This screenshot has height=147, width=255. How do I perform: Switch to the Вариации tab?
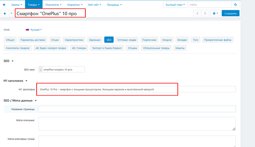[95, 40]
